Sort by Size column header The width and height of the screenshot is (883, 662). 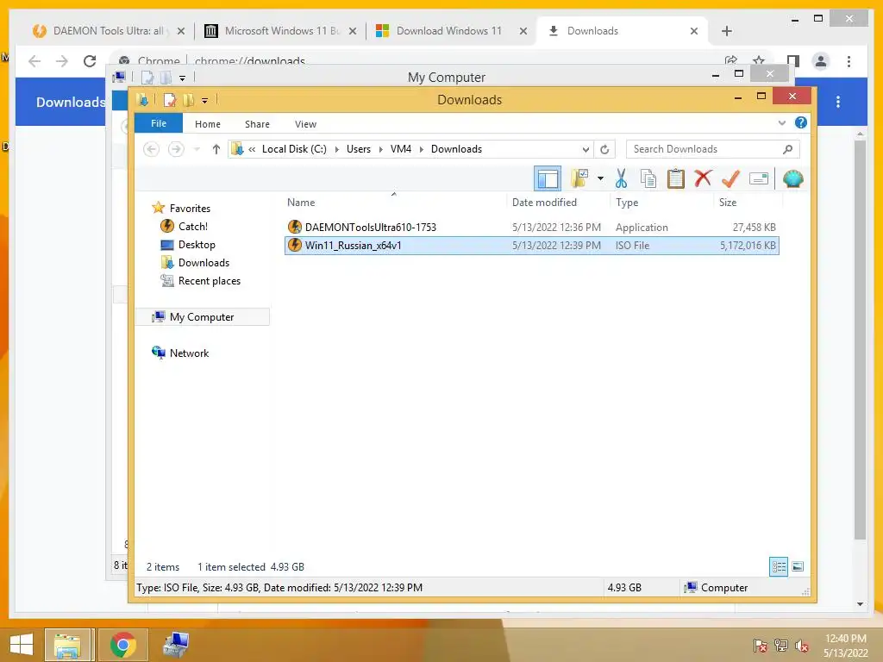pyautogui.click(x=728, y=202)
